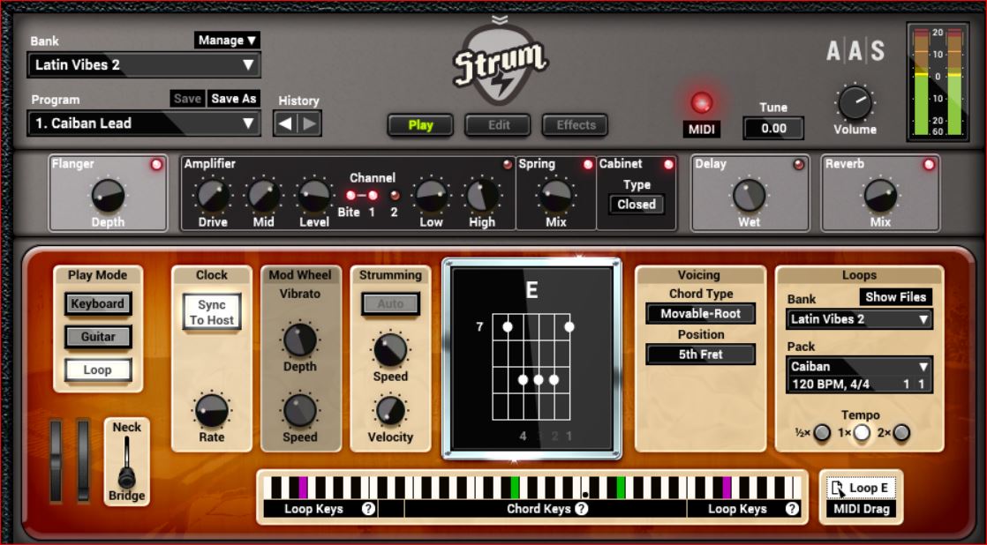Open the Latin Vibes 2 bank dropdown at top

(144, 64)
